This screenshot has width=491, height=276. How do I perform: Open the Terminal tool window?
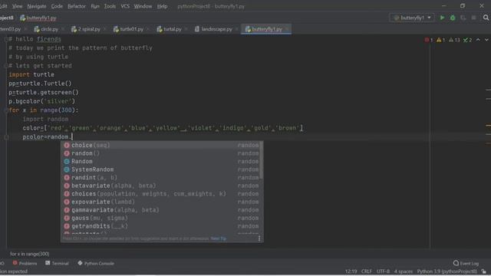coord(57,264)
